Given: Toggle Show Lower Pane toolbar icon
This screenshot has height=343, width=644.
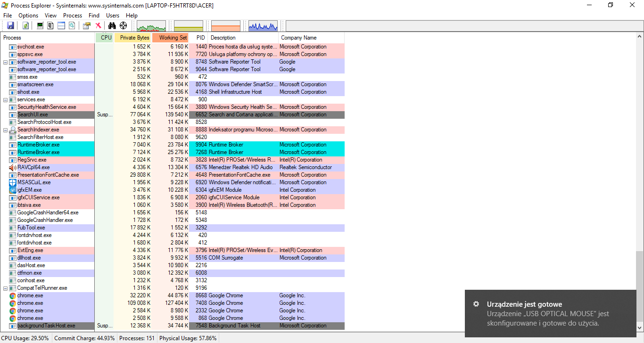Looking at the screenshot, I should pyautogui.click(x=61, y=25).
